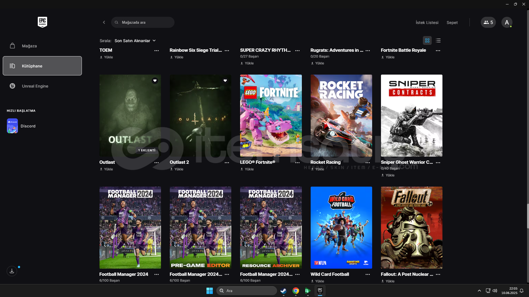Click the library vertical scrollbar
The width and height of the screenshot is (529, 297).
[528, 216]
